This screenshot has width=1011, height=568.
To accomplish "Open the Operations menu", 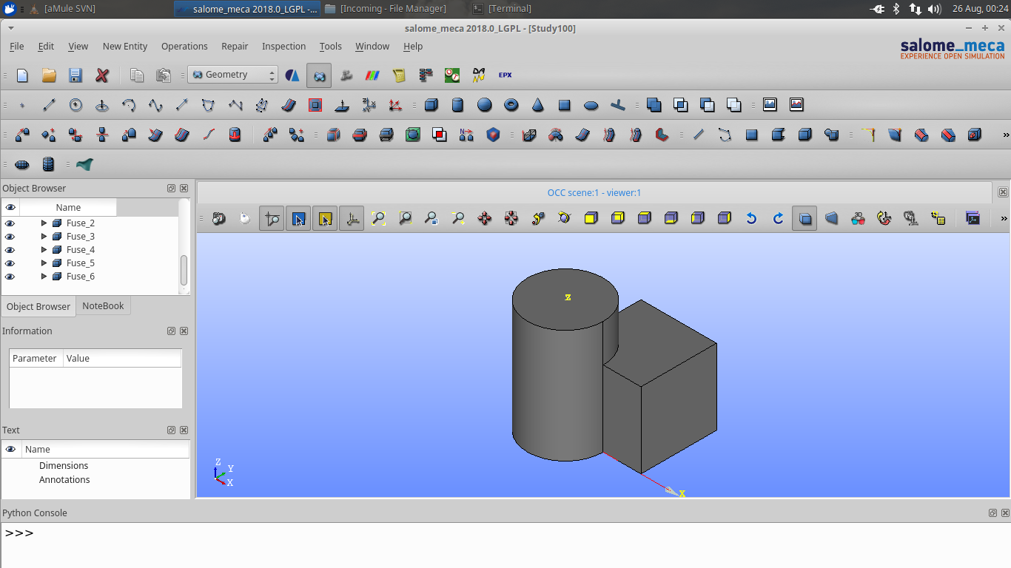I will 184,46.
